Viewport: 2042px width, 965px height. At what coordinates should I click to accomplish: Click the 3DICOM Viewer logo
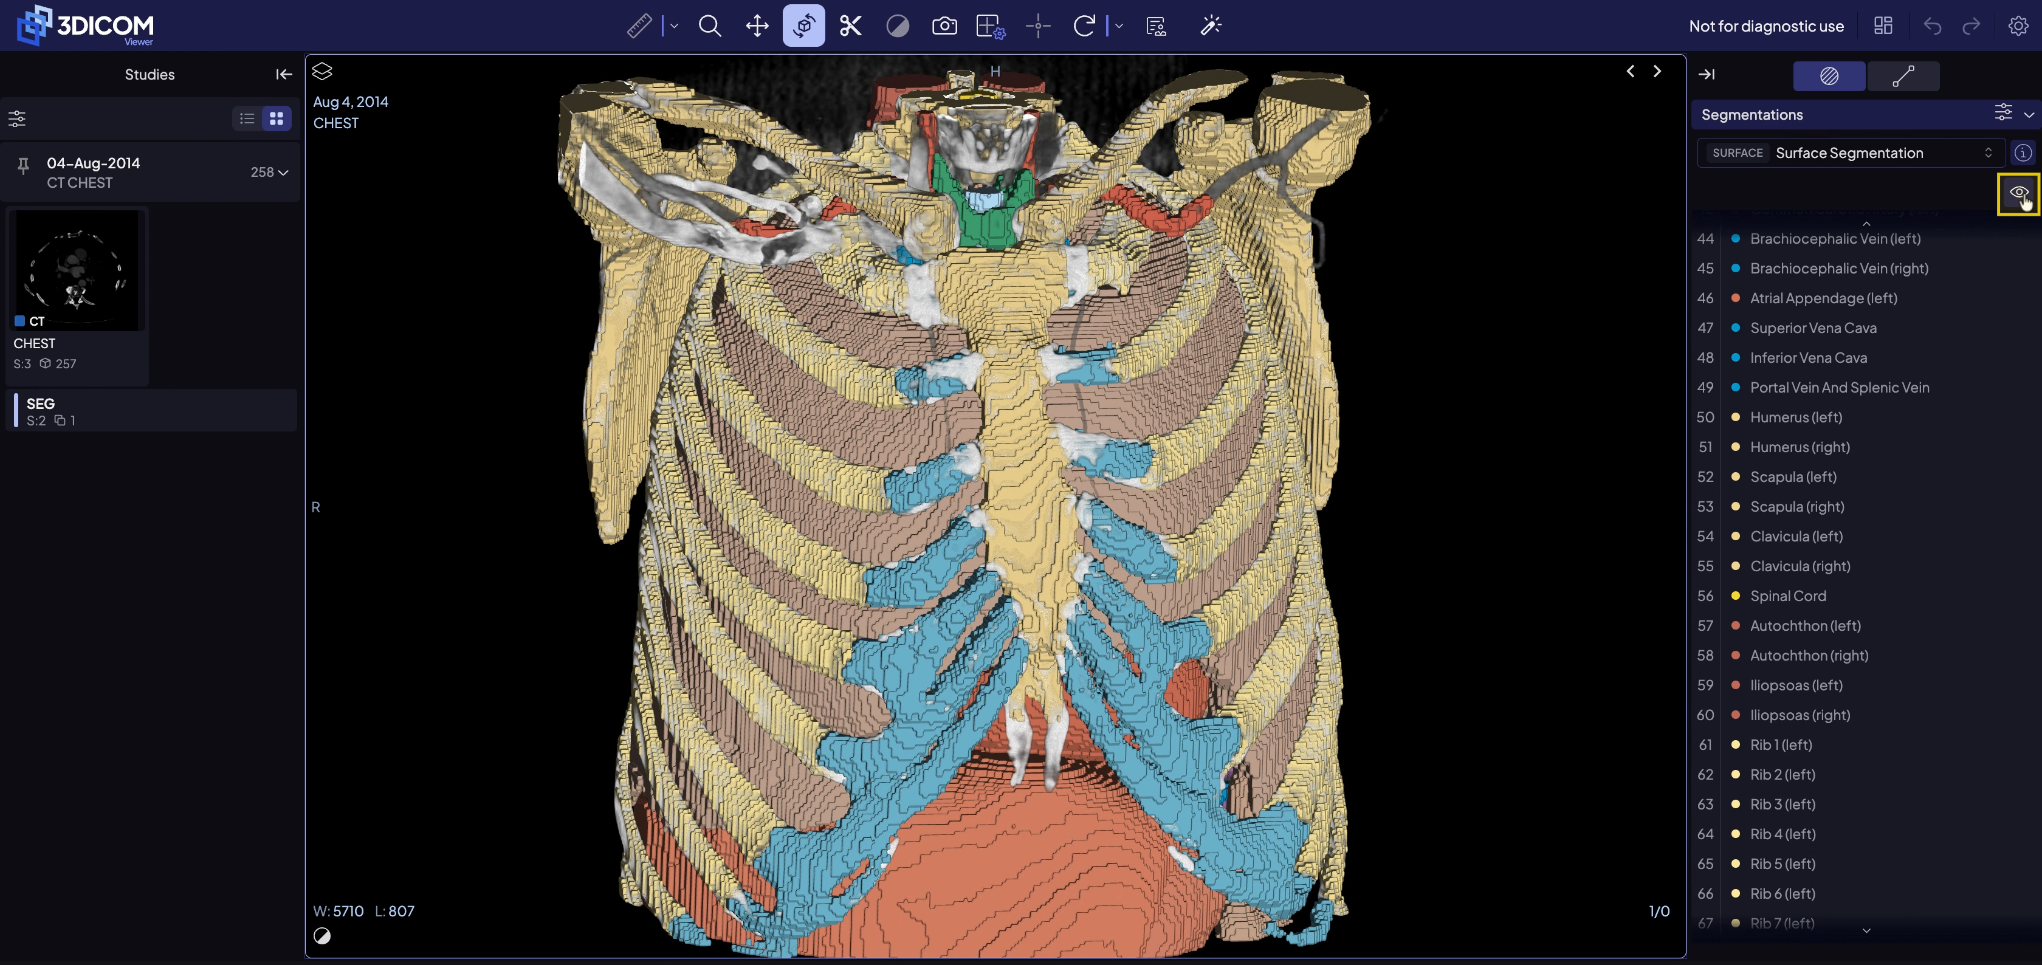click(x=86, y=26)
